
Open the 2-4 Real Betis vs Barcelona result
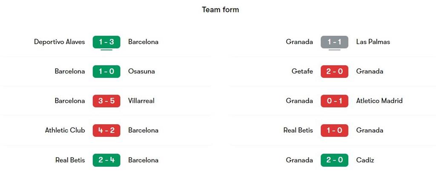[106, 160]
